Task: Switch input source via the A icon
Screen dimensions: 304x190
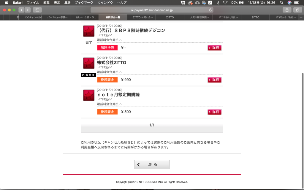Action: 210,2
